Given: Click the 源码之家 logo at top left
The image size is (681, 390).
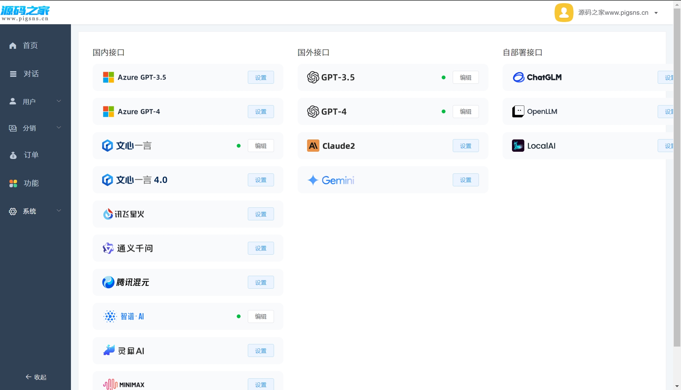Looking at the screenshot, I should 25,13.
